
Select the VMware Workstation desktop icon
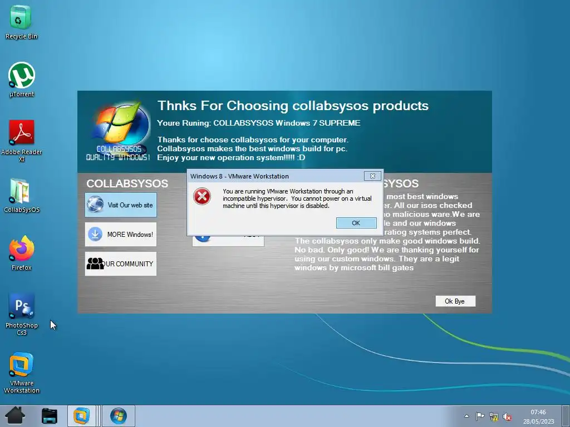point(22,372)
